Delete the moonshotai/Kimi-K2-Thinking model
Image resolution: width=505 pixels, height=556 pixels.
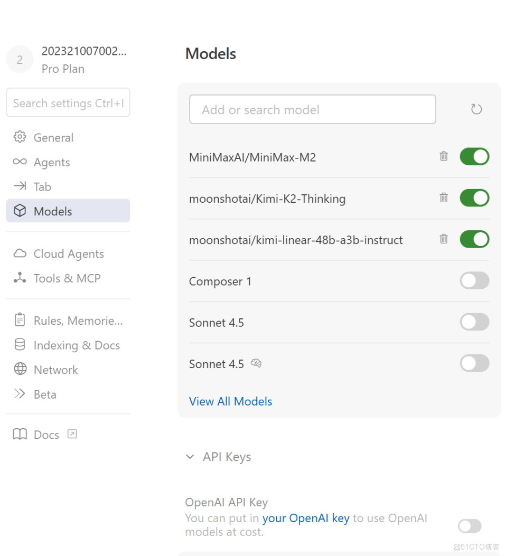(x=443, y=198)
